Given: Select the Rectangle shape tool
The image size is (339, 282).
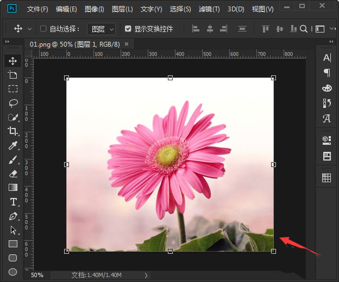Looking at the screenshot, I should pyautogui.click(x=12, y=244).
